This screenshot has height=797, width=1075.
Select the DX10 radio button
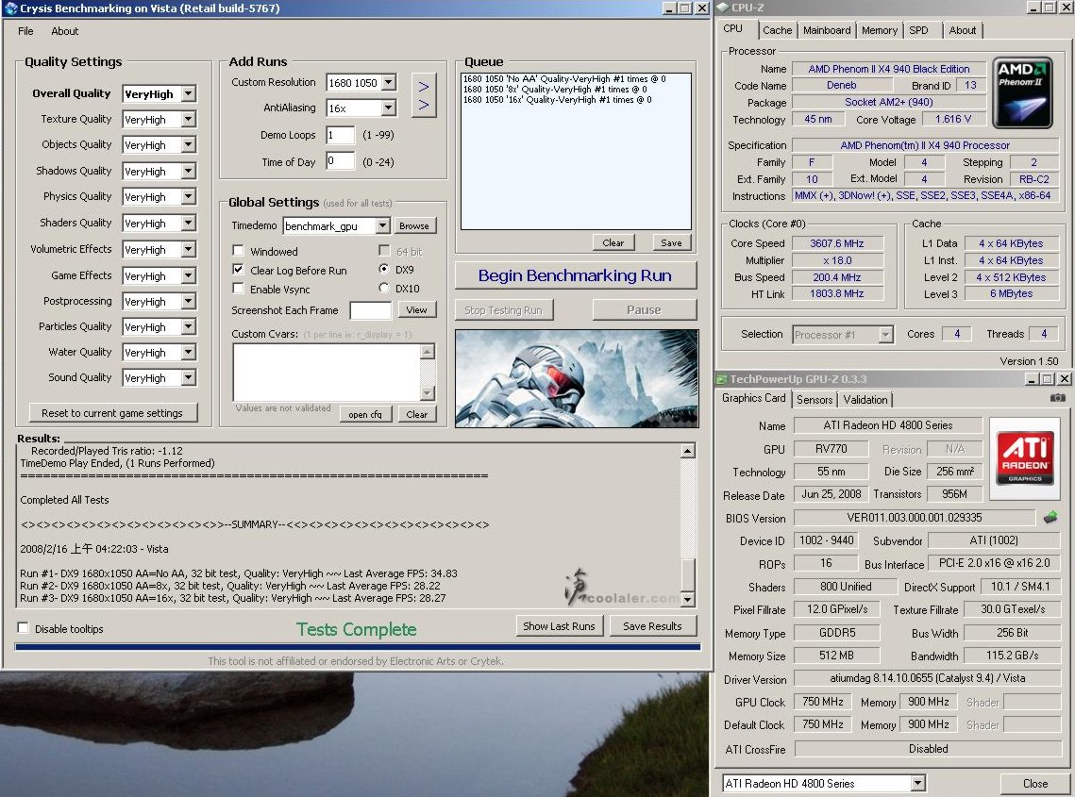click(x=384, y=289)
